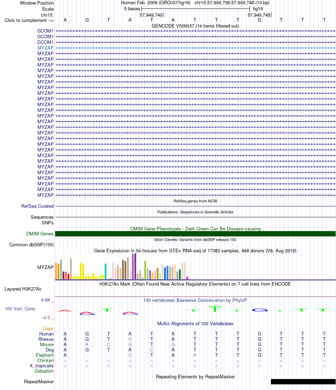This screenshot has height=390, width=336.
Task: Click the 'Human Feb. 2009 (GRCh37/hg19)' text
Action: [156, 3]
